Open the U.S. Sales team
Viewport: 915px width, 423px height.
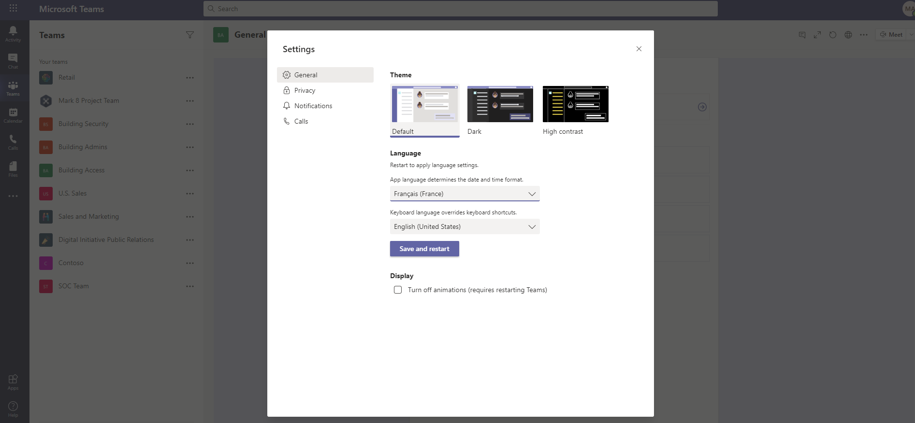tap(73, 194)
